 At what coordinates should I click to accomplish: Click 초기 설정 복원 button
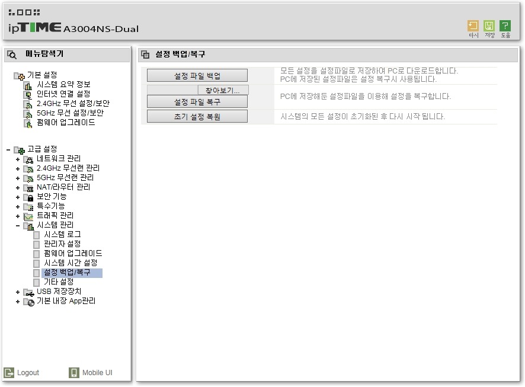coord(197,117)
